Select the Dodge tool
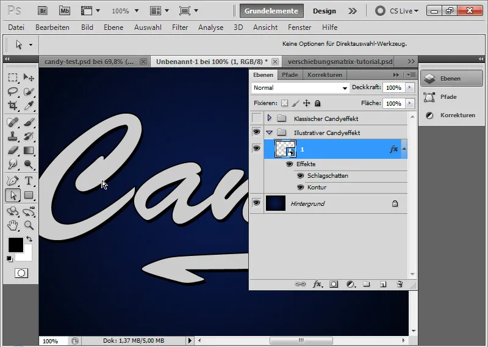Viewport: 488px width, 347px height. pyautogui.click(x=29, y=164)
